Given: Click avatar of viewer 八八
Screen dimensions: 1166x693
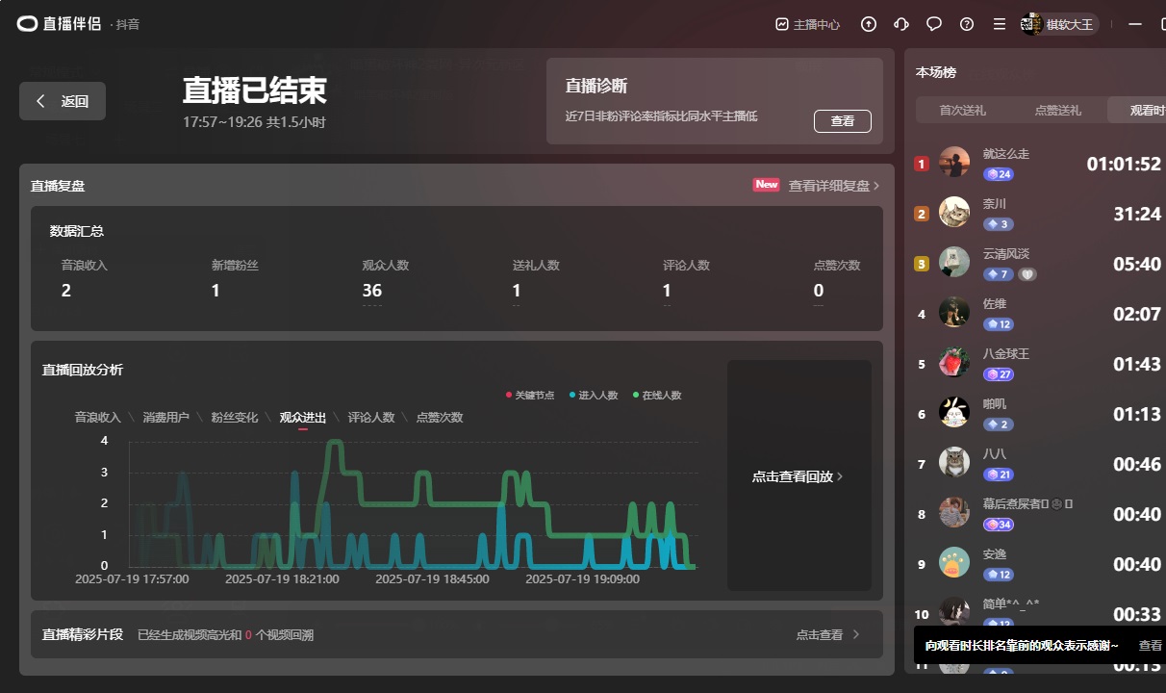Looking at the screenshot, I should [x=954, y=462].
